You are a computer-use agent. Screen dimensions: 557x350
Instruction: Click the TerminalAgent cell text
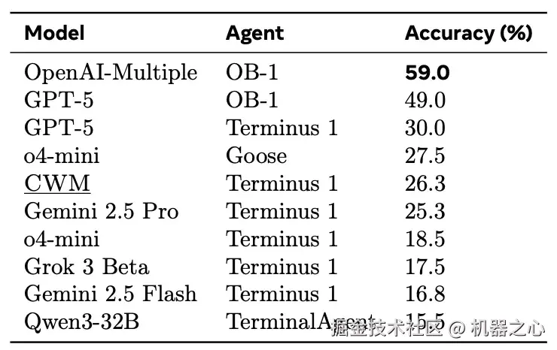pyautogui.click(x=286, y=321)
